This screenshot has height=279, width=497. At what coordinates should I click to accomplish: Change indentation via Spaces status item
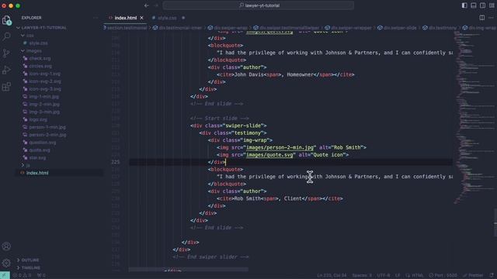[362, 276]
